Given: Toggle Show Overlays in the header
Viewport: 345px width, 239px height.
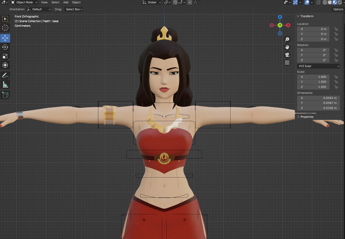Looking at the screenshot, I should pyautogui.click(x=307, y=2).
